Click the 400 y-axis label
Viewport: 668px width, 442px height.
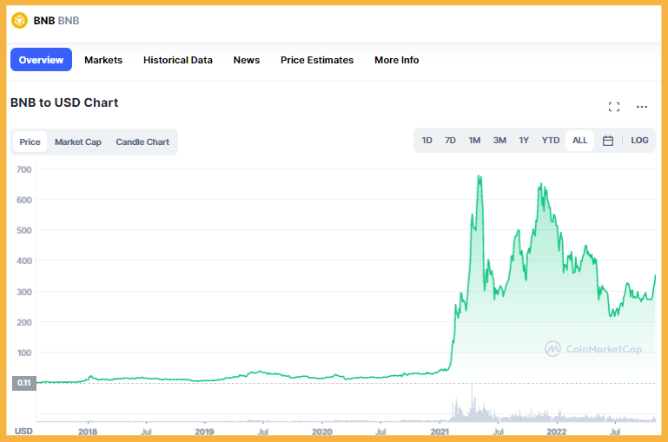click(x=23, y=261)
